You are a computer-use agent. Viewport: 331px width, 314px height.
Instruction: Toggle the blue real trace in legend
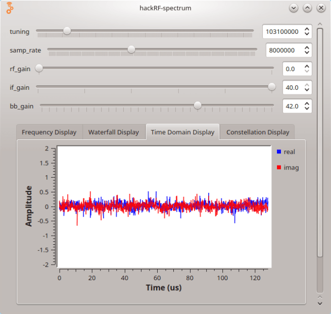(286, 152)
